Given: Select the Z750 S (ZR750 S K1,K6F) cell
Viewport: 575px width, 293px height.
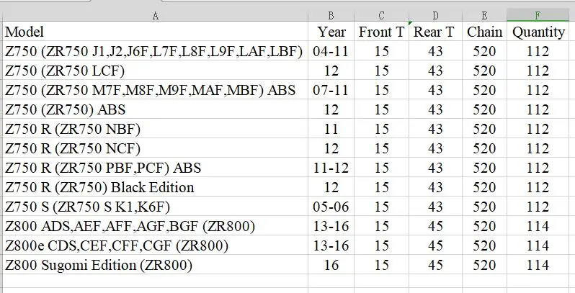Looking at the screenshot, I should (156, 207).
